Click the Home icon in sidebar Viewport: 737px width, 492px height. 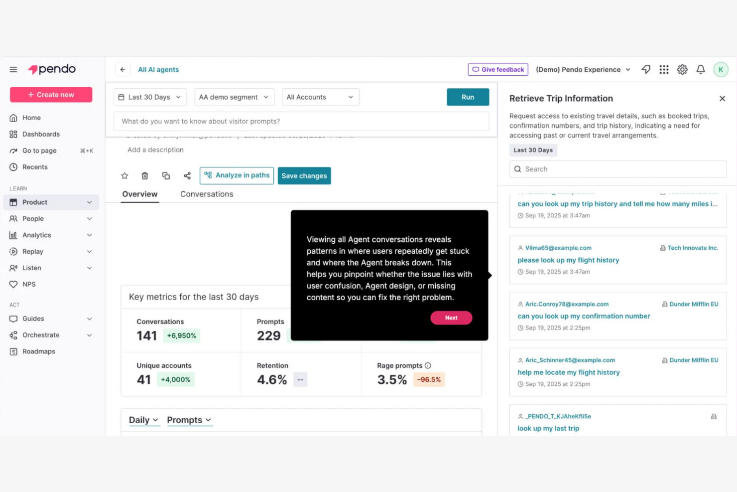[13, 118]
